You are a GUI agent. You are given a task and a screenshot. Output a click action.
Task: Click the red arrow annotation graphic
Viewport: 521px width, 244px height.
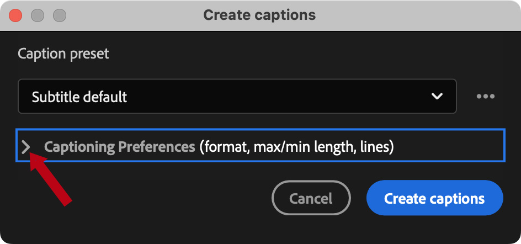pyautogui.click(x=53, y=181)
